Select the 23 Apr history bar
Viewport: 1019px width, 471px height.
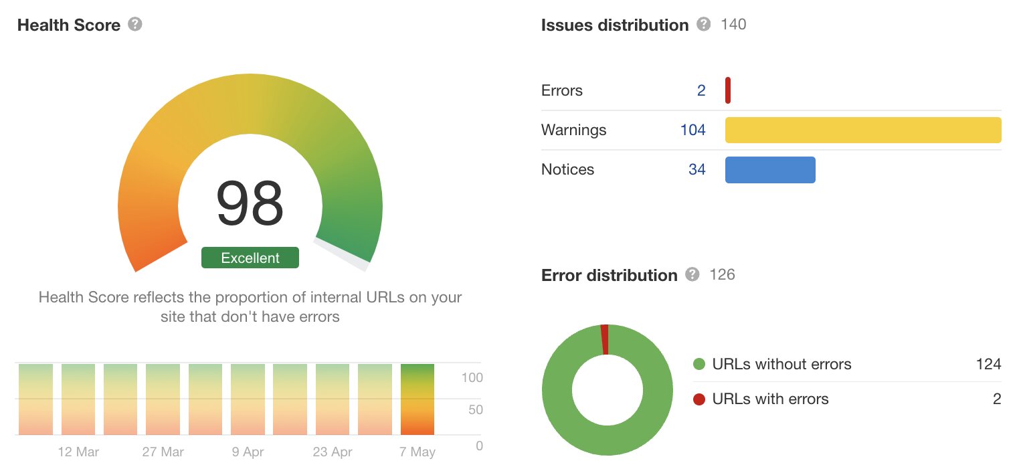pyautogui.click(x=333, y=399)
